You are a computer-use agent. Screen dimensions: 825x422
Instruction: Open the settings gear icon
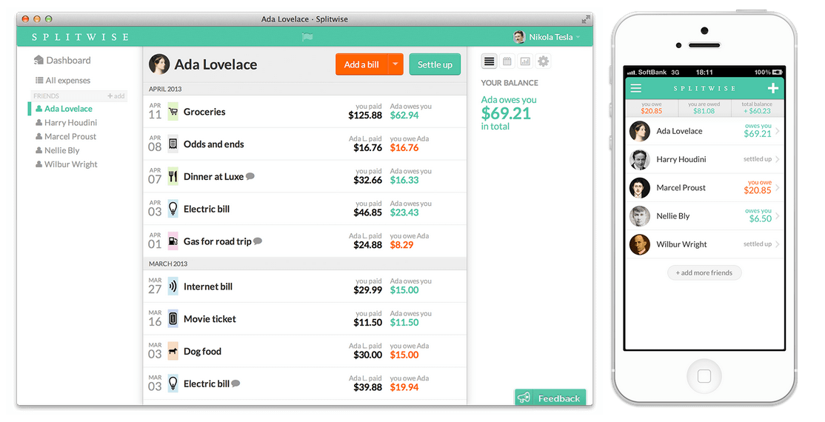point(543,61)
